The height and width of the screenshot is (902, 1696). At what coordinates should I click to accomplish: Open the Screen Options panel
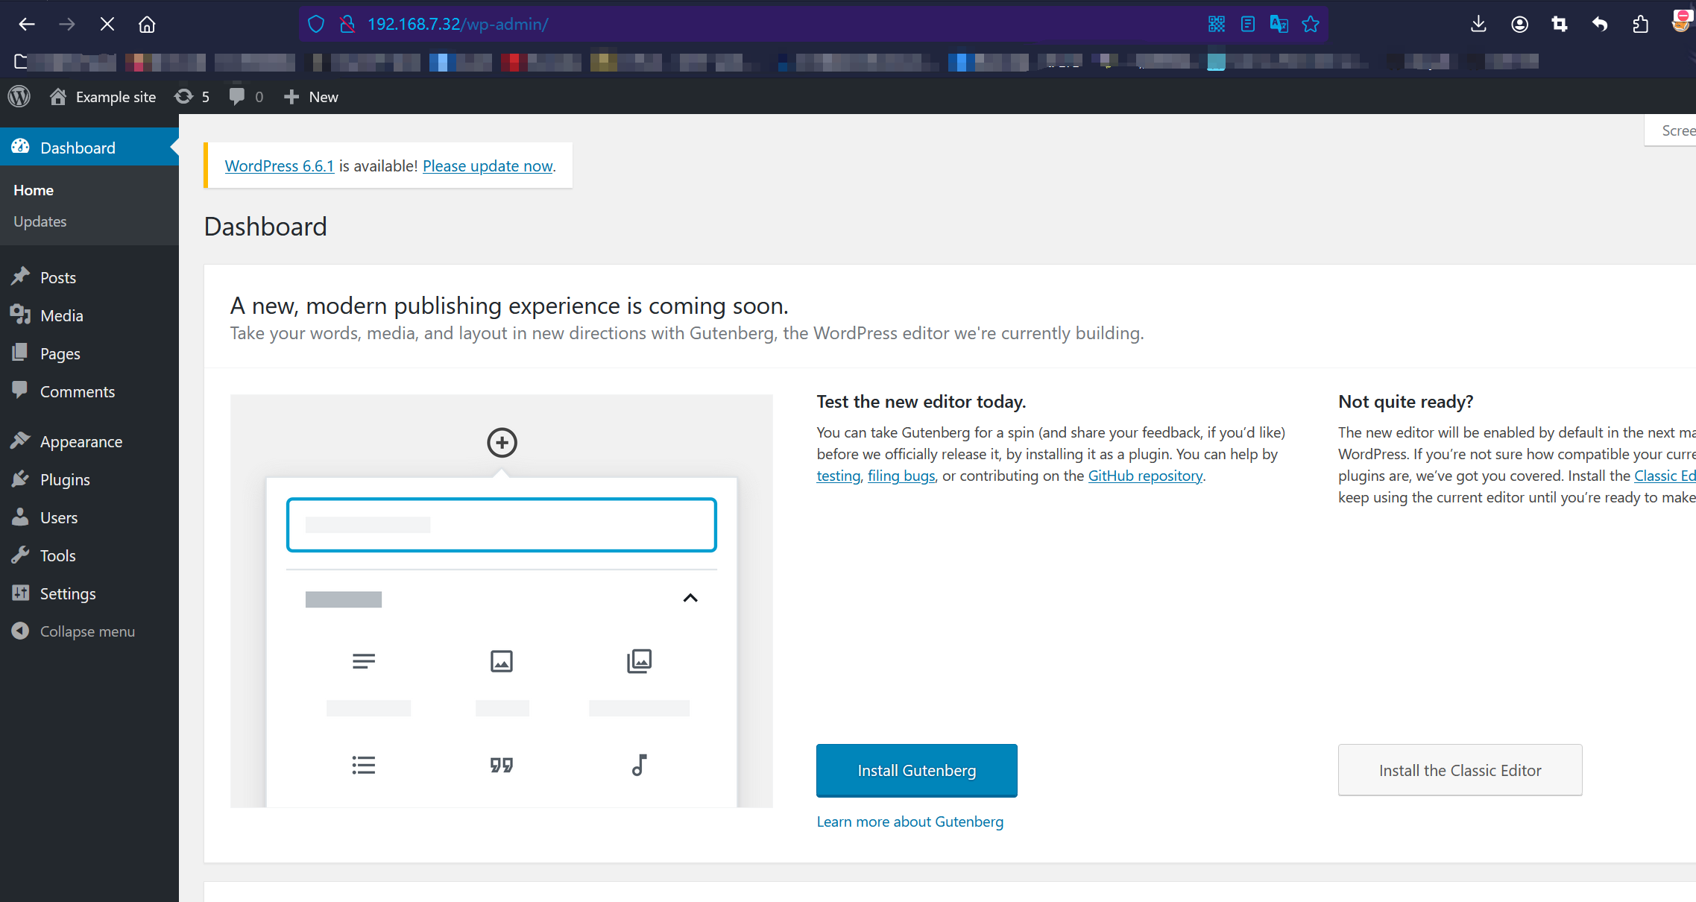1677,130
